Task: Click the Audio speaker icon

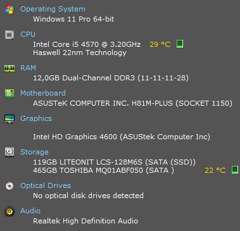Action: pyautogui.click(x=9, y=211)
